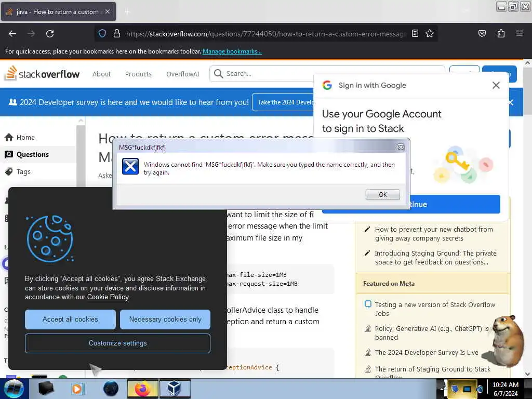Open the OverflowAI menu item

[182, 74]
